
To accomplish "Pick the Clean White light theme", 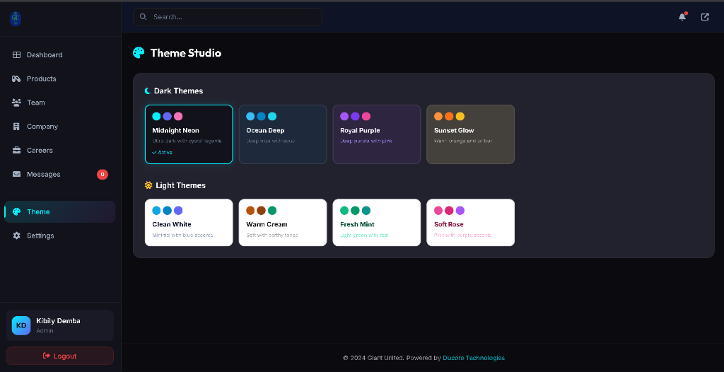I will 189,223.
